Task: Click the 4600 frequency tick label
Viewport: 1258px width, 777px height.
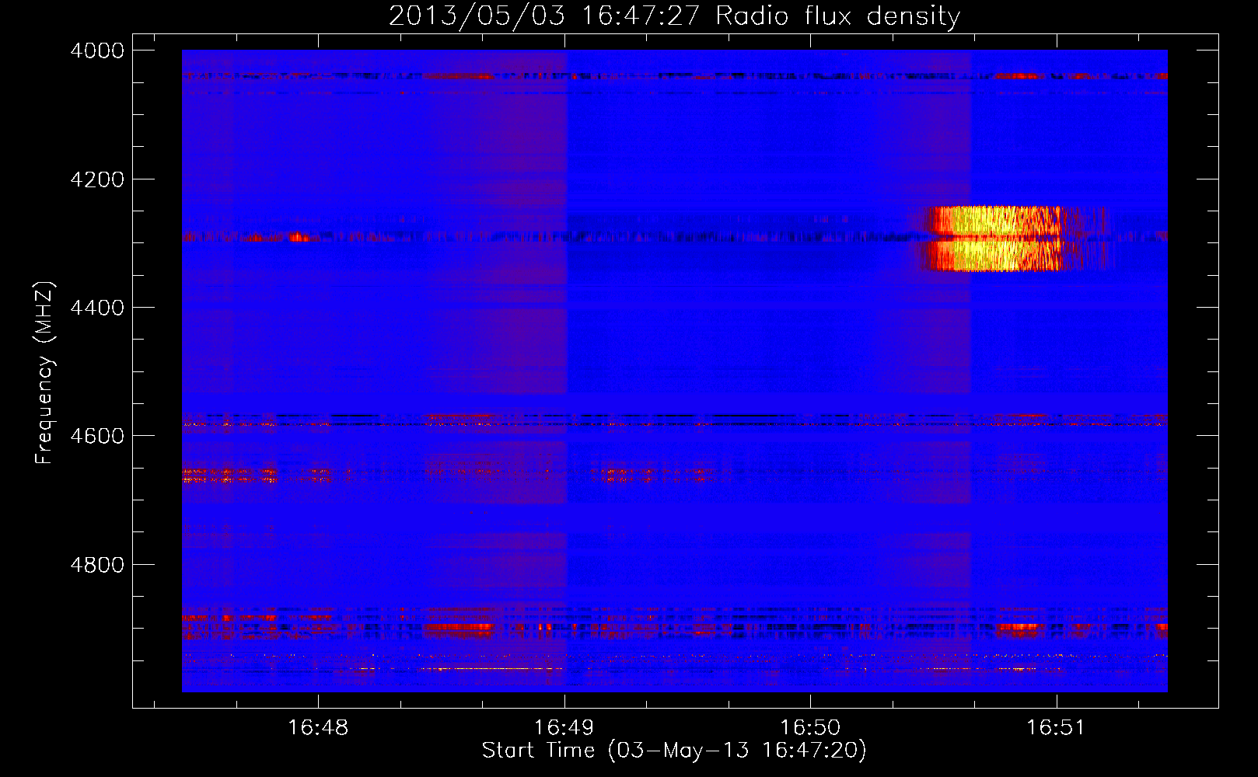Action: click(97, 436)
